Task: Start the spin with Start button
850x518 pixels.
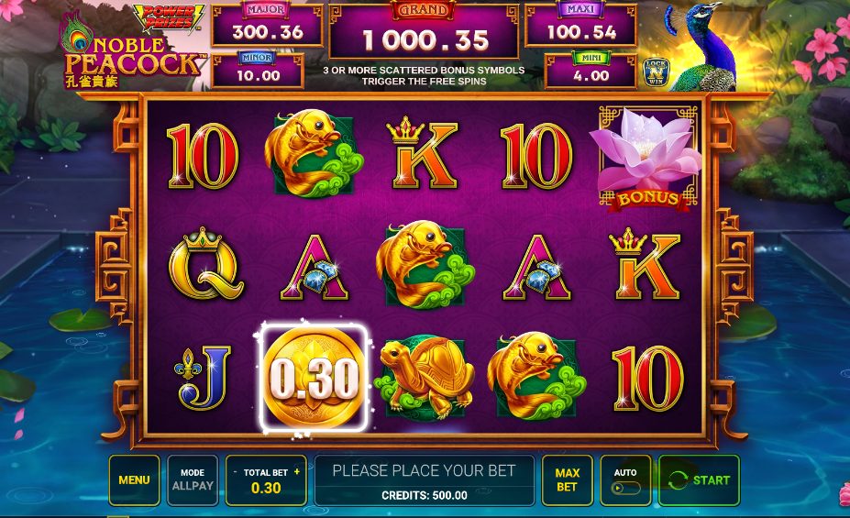Action: (x=699, y=480)
